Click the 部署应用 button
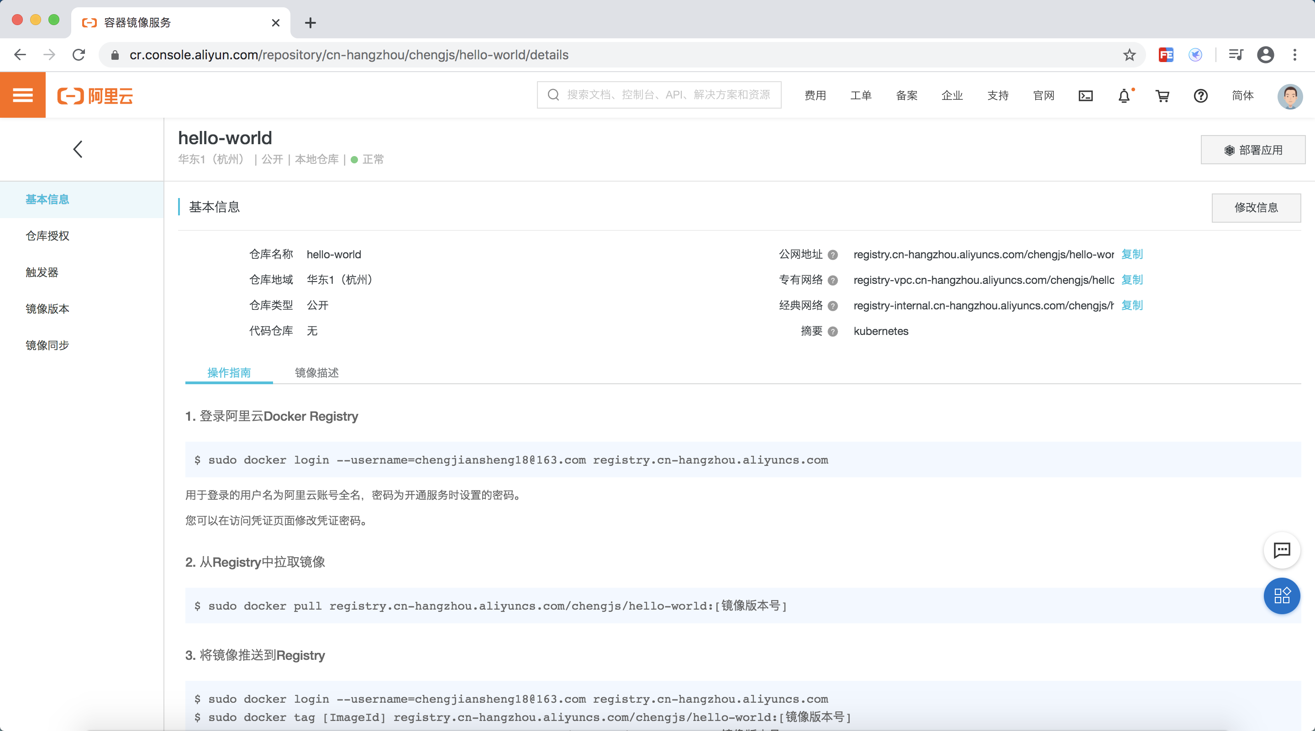 tap(1253, 150)
